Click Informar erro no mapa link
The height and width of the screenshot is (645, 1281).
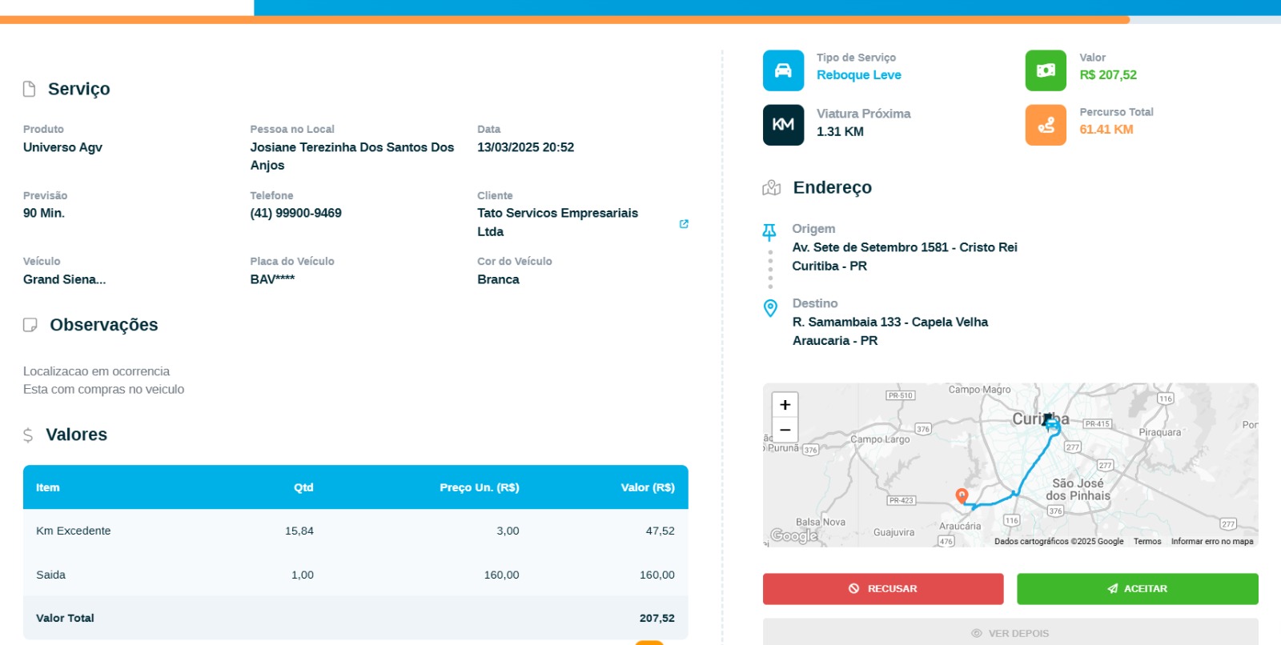[x=1212, y=542]
